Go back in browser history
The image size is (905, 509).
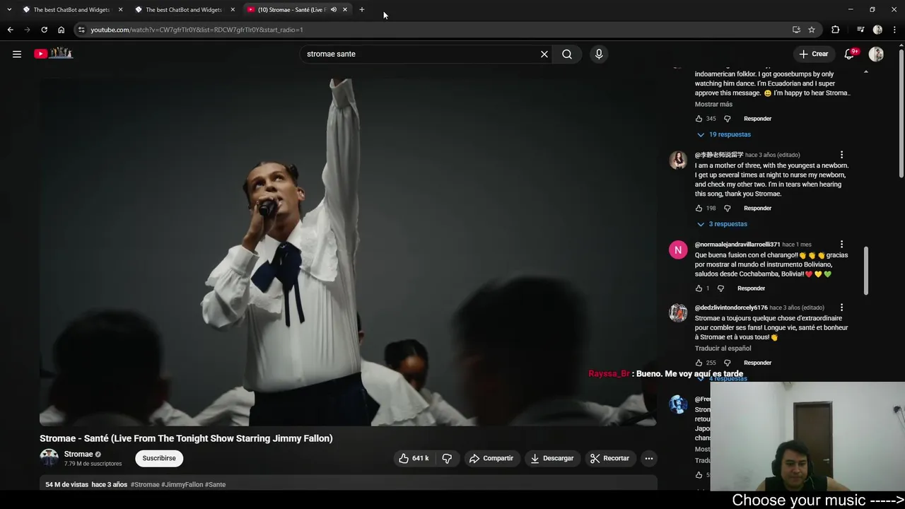click(10, 30)
